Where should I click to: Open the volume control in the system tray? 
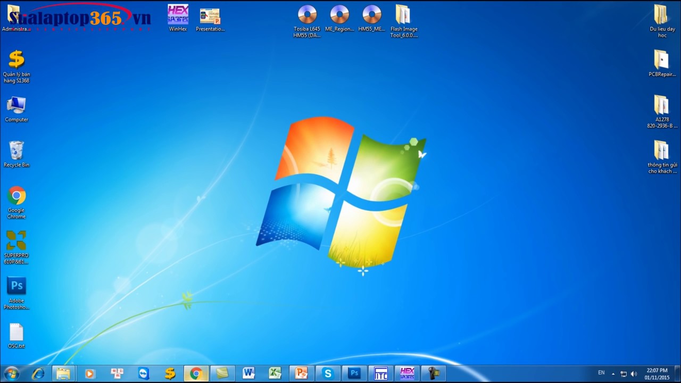tap(634, 374)
